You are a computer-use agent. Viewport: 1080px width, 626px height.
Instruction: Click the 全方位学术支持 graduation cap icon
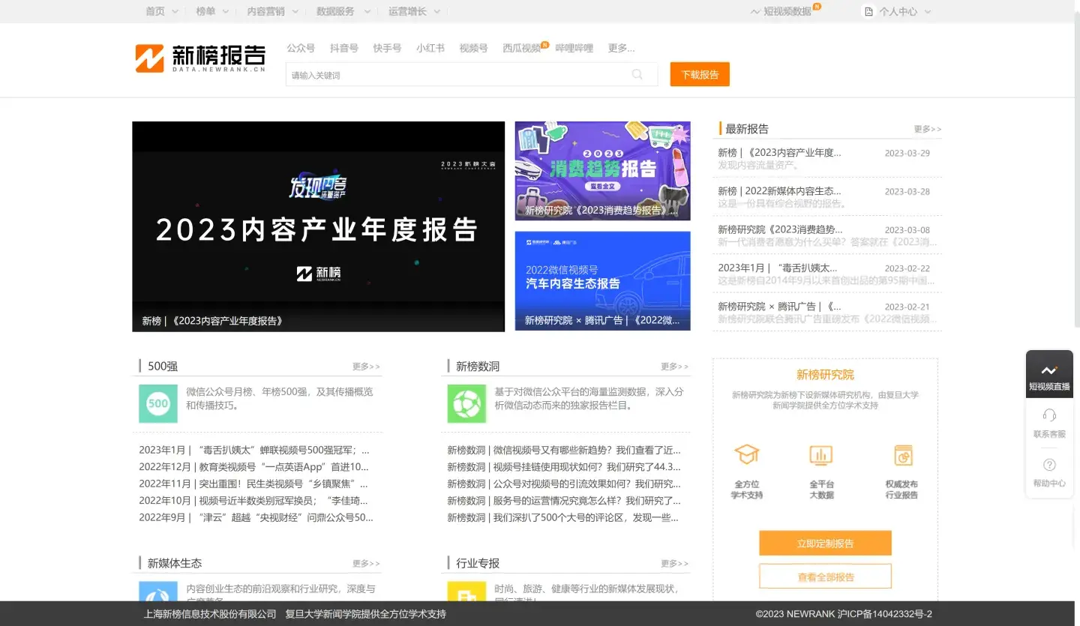[747, 454]
